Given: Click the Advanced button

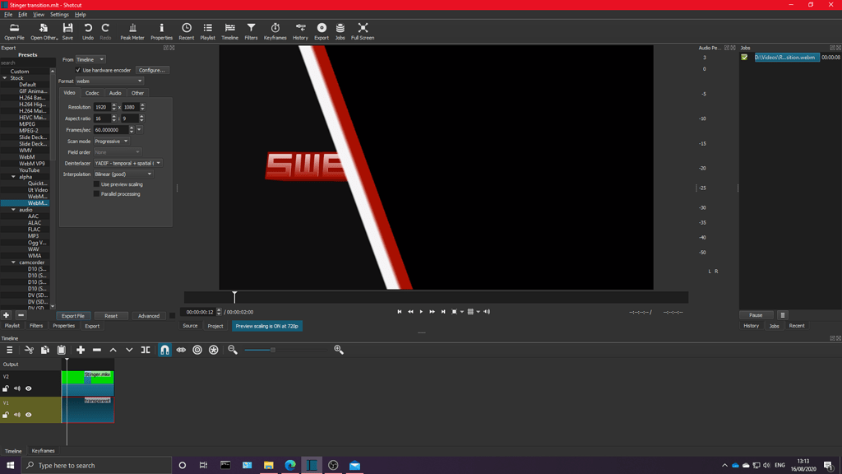Looking at the screenshot, I should 149,316.
